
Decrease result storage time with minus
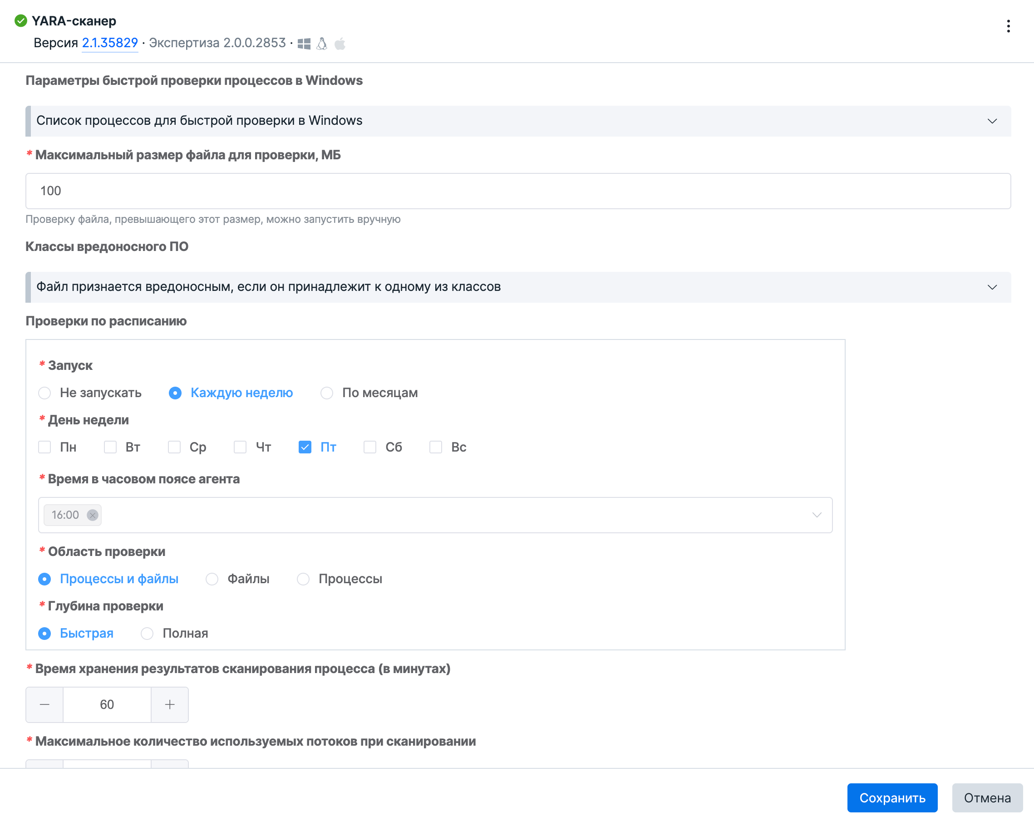click(44, 704)
